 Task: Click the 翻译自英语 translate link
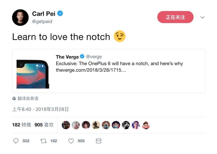click(28, 98)
